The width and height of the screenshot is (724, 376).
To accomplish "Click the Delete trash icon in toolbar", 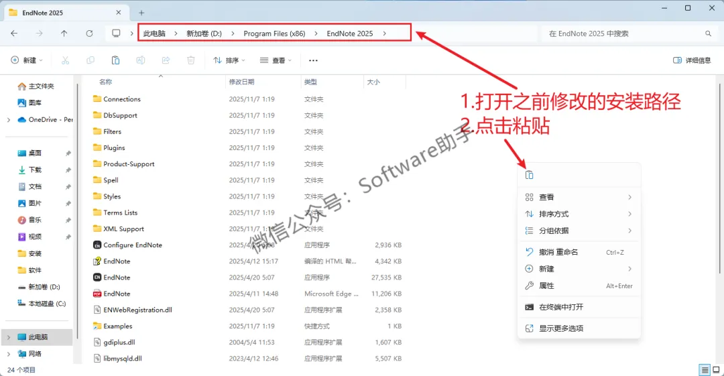I will (x=190, y=60).
